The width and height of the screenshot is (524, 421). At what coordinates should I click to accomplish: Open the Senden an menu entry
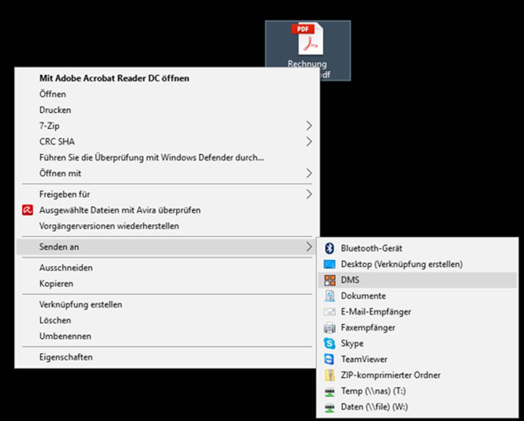tap(167, 247)
